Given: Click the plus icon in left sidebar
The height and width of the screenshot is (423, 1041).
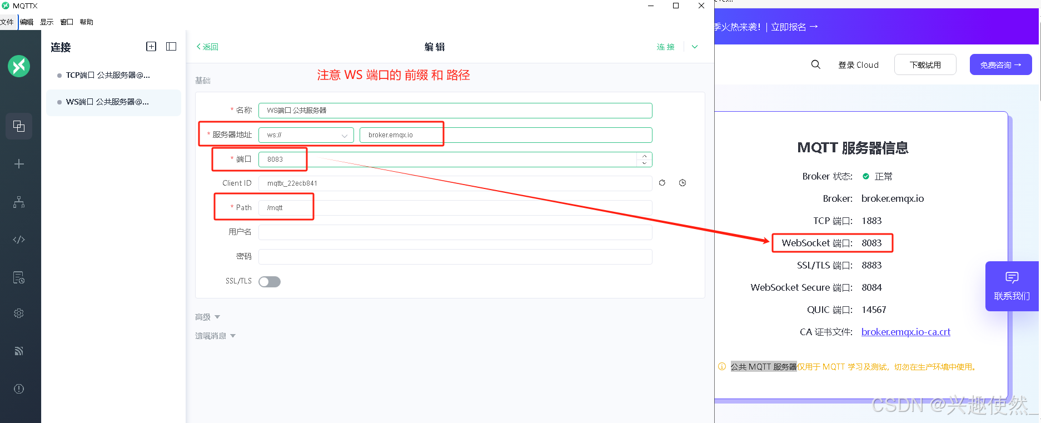Looking at the screenshot, I should [x=19, y=164].
